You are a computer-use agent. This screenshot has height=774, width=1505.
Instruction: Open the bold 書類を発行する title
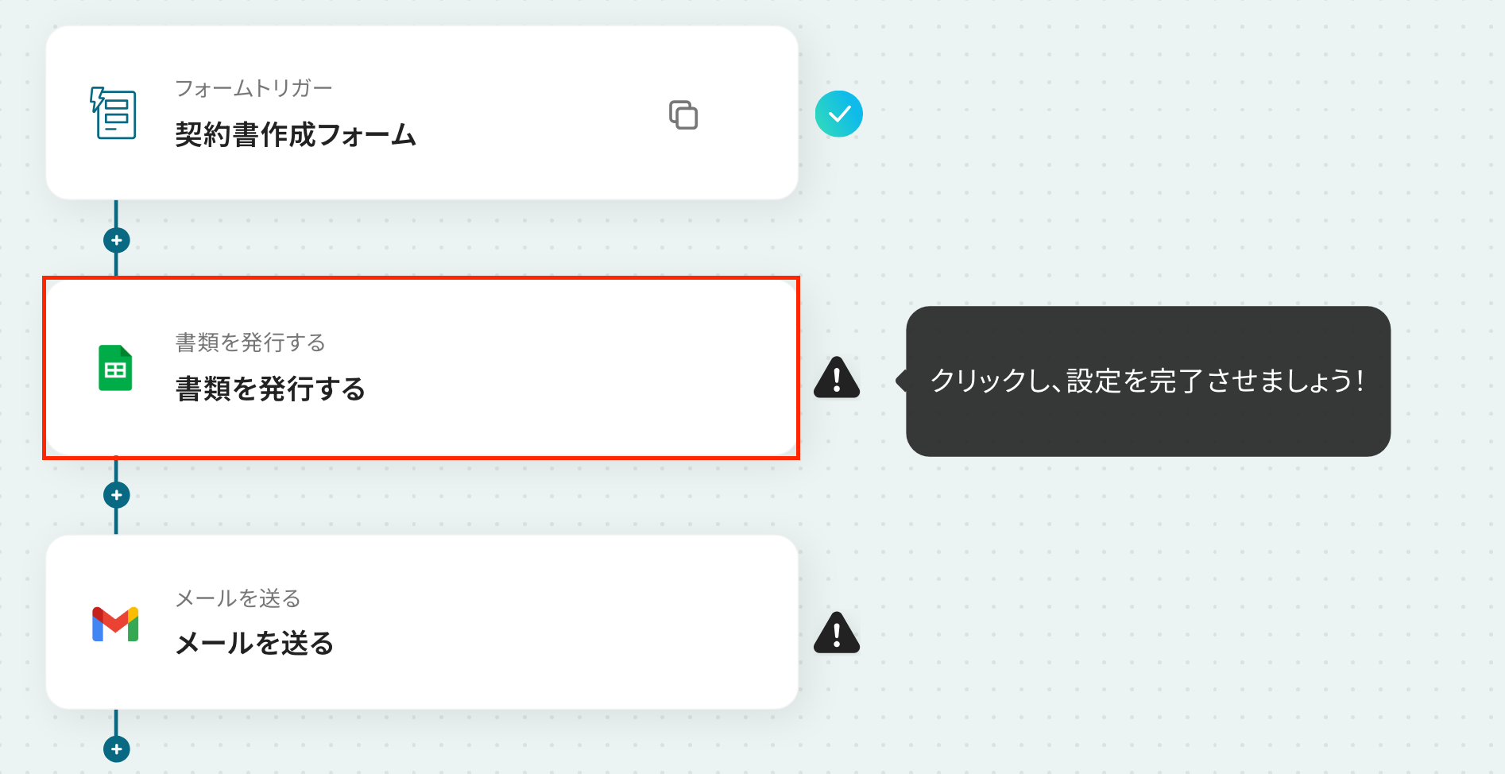click(x=270, y=389)
